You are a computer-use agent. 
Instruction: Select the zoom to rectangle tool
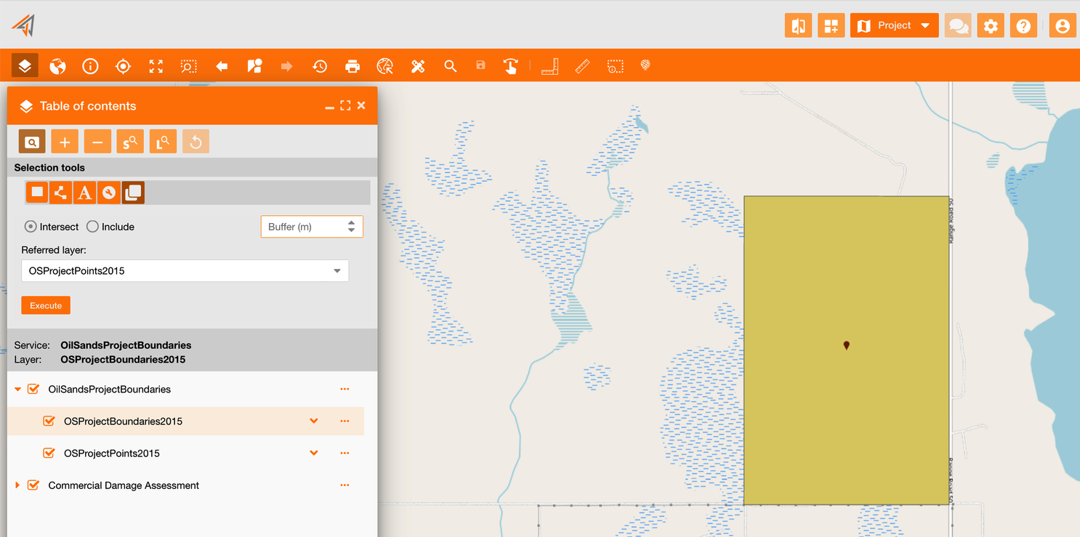[189, 66]
